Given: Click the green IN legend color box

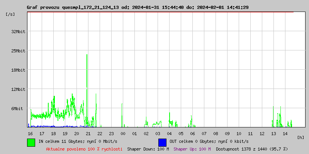Looking at the screenshot, I should [31, 142].
